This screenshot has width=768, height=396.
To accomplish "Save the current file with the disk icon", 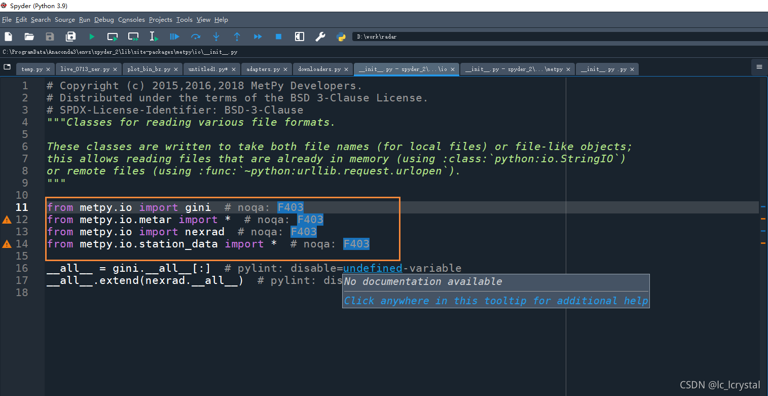I will pyautogui.click(x=50, y=37).
